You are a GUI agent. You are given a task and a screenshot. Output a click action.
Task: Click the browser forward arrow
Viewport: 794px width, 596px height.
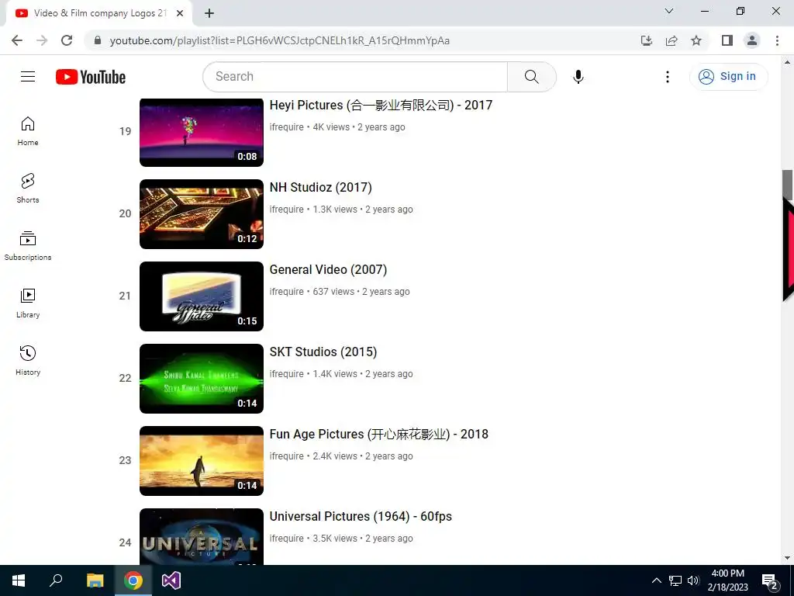coord(42,40)
